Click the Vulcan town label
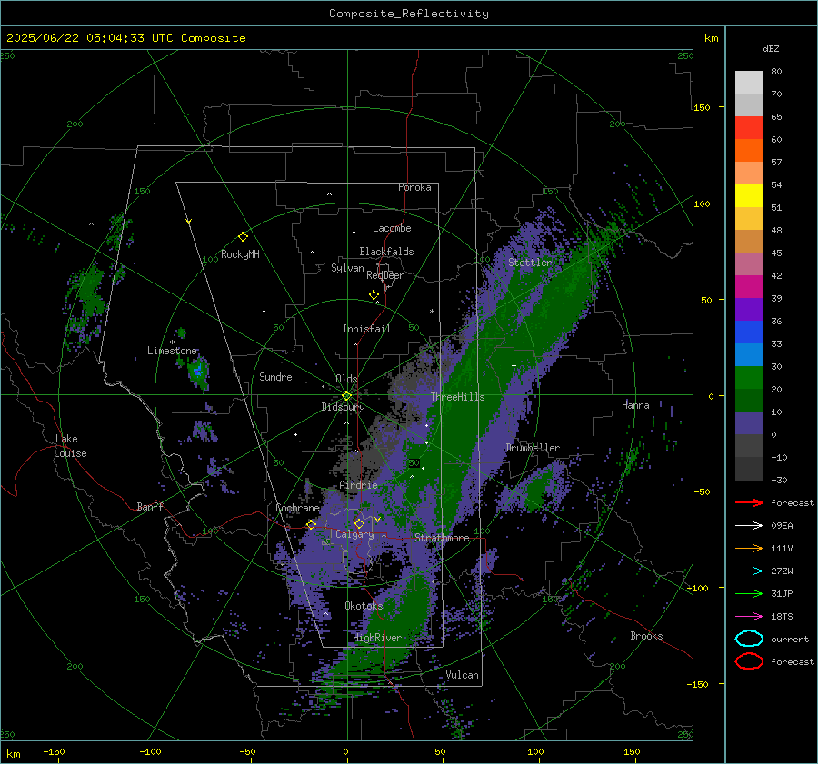Viewport: 818px width, 764px height. point(462,675)
